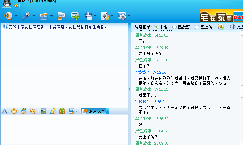Open the remote assistance police-hat icon
This screenshot has width=243, height=145.
click(x=88, y=16)
